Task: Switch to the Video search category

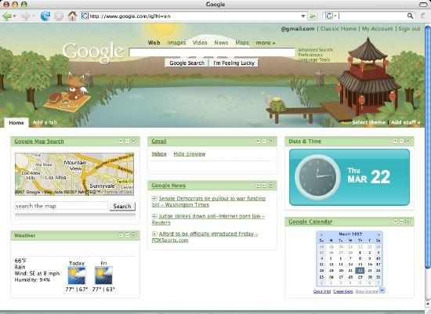Action: (x=200, y=43)
